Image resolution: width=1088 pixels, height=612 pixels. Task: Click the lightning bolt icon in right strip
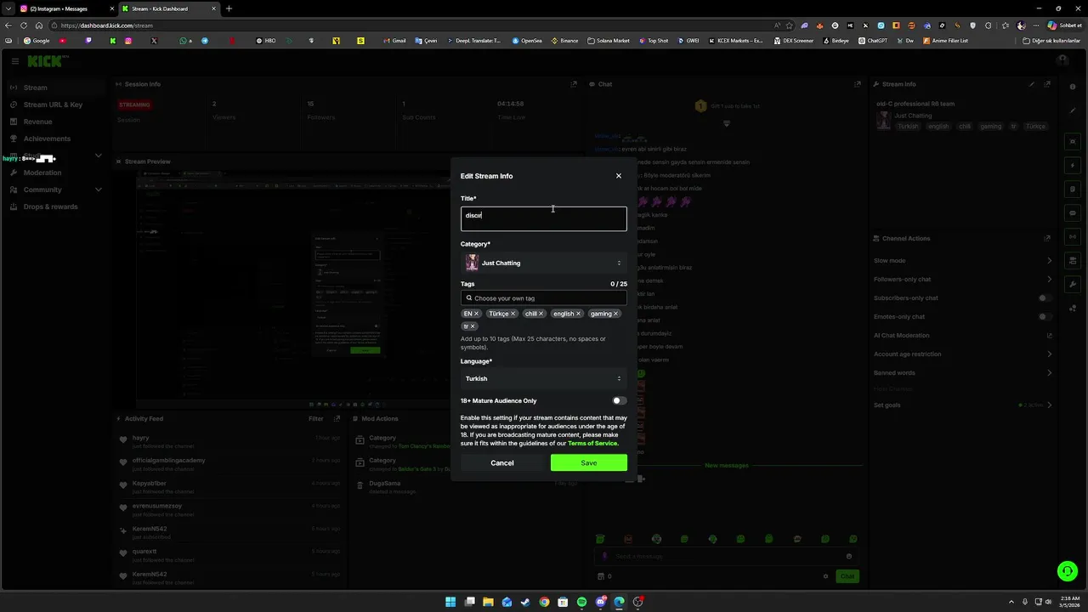point(1073,166)
